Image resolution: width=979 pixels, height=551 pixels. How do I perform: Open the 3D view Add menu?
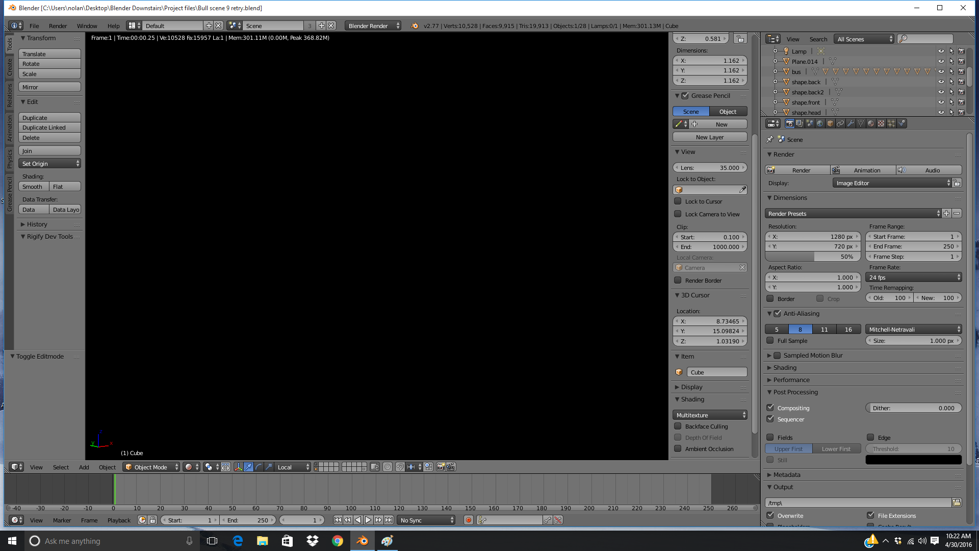[84, 467]
